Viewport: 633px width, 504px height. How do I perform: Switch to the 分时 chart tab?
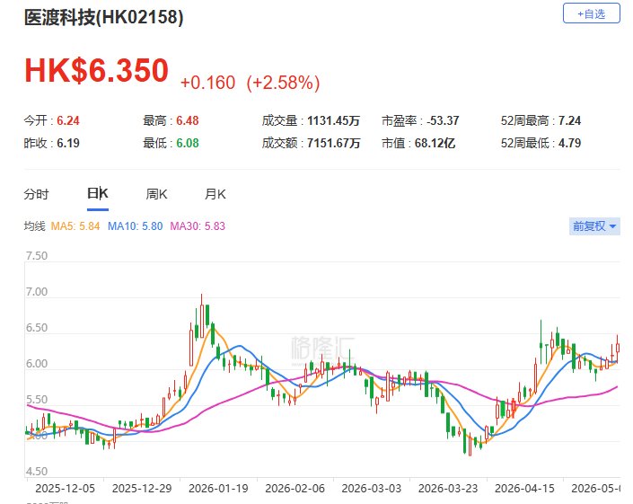pos(36,194)
